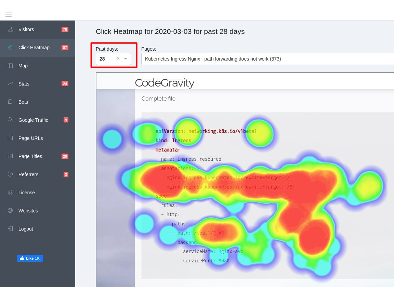Image resolution: width=394 pixels, height=287 pixels.
Task: Click the 'Complete file:' text in preview
Action: click(x=159, y=99)
